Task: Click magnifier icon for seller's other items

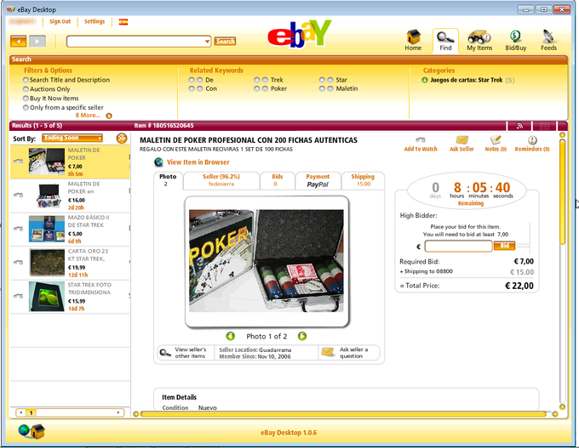Action: pyautogui.click(x=165, y=353)
